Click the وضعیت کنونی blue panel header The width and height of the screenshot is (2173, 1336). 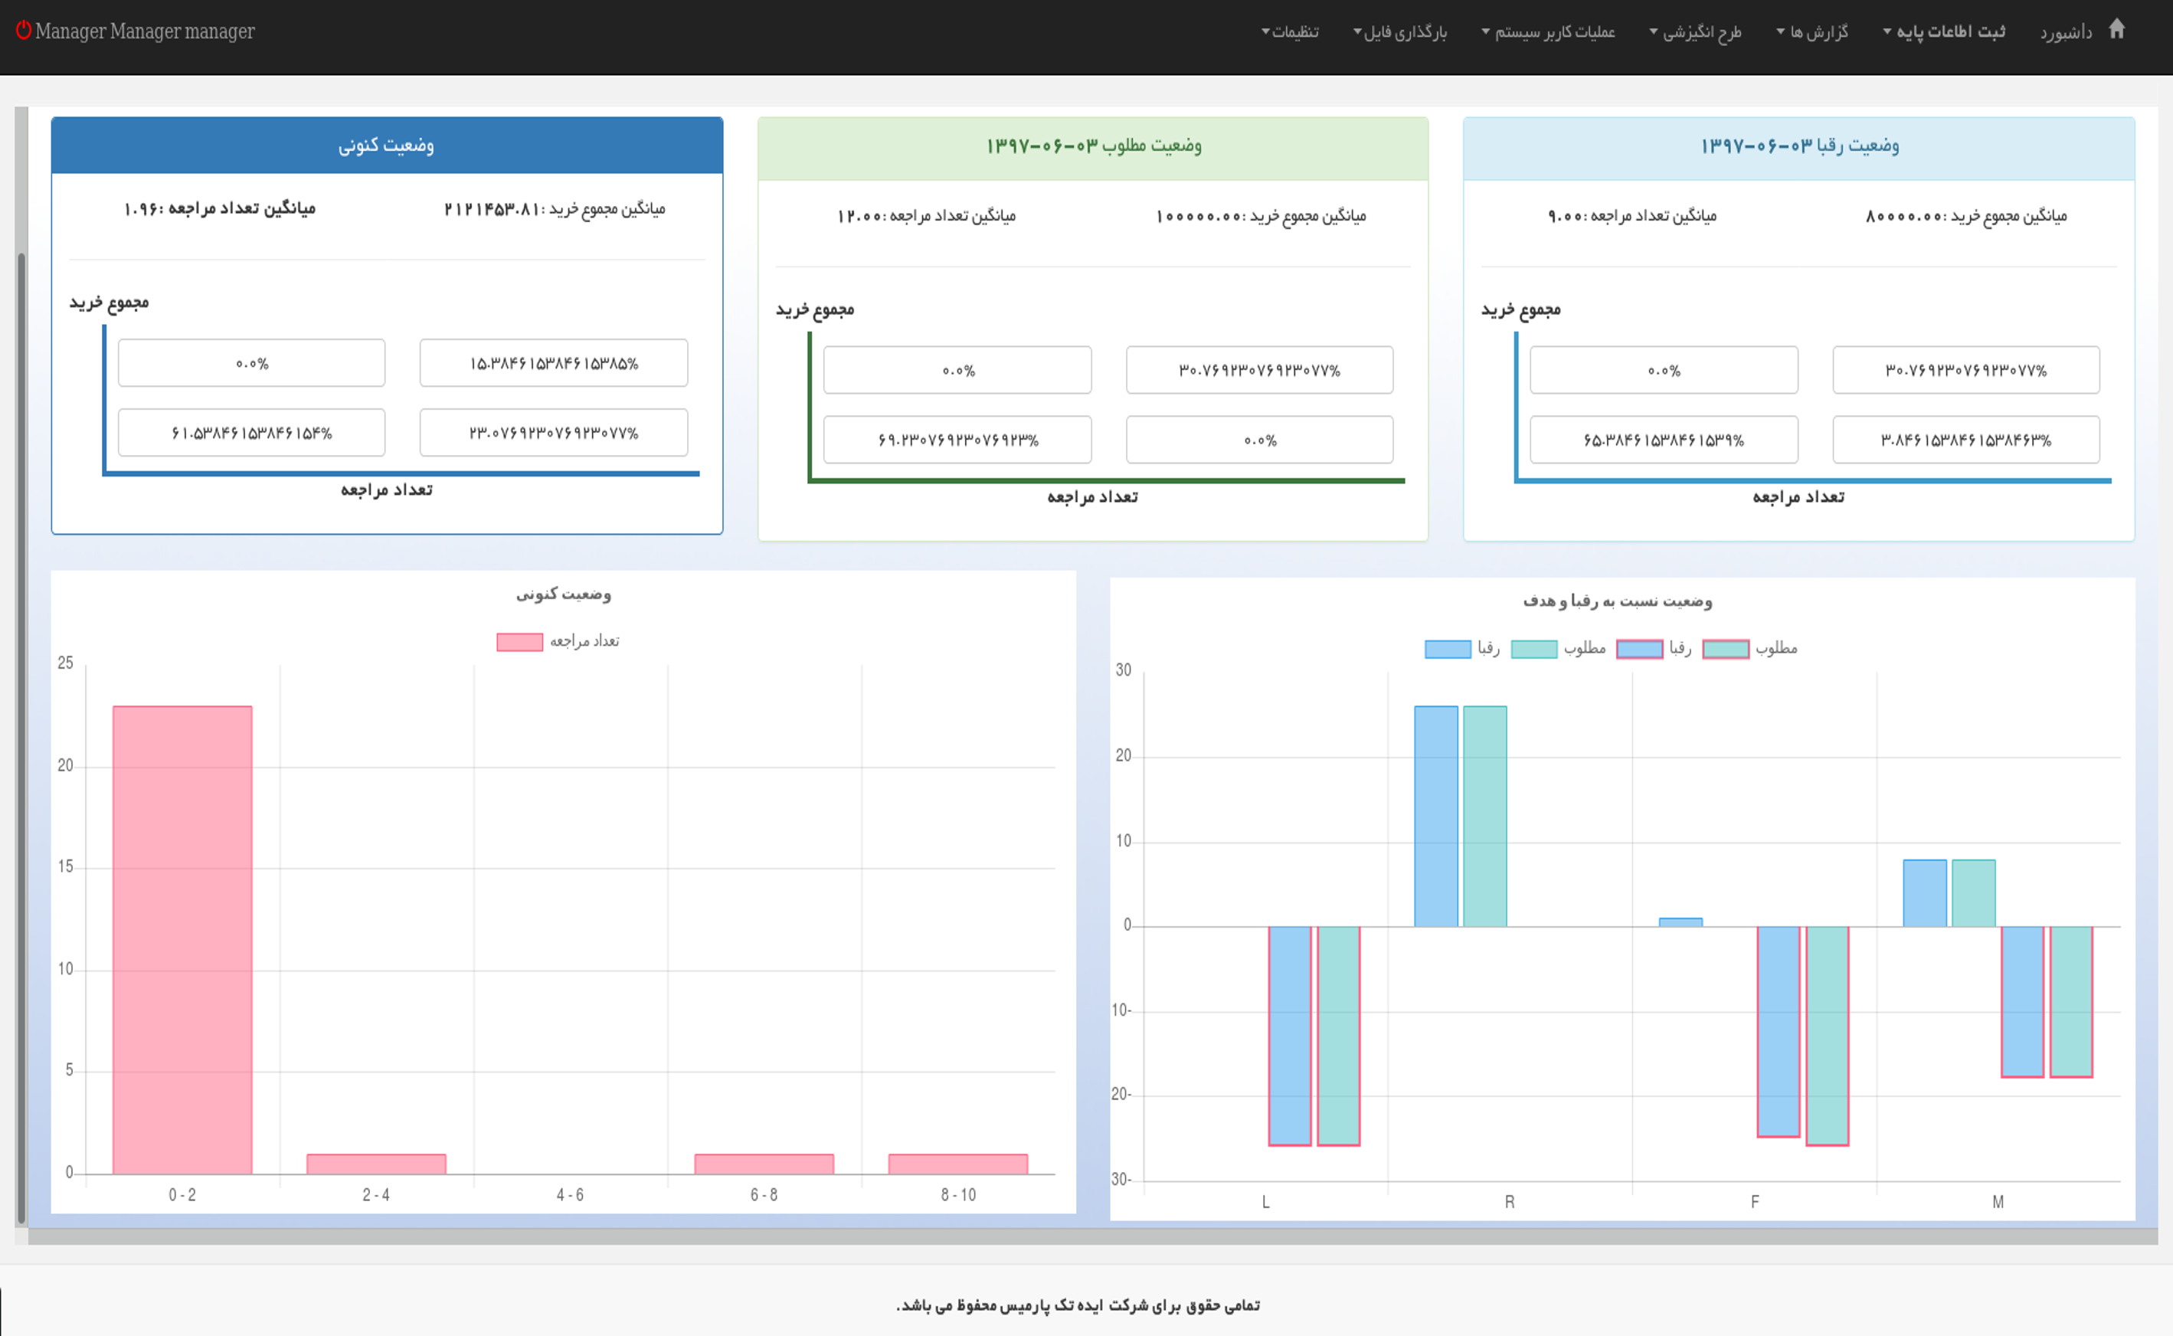coord(387,145)
